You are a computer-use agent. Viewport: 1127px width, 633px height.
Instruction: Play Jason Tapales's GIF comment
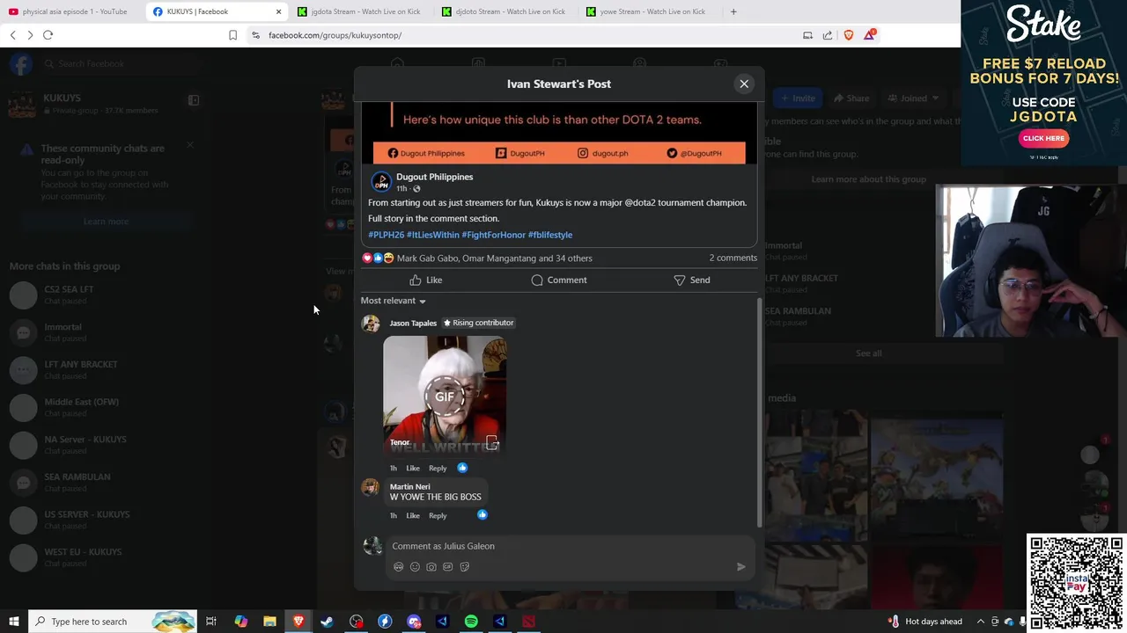click(445, 397)
